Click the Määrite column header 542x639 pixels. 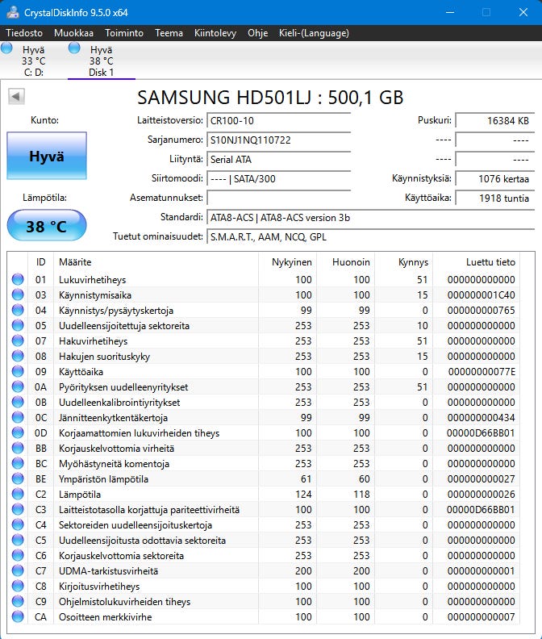pyautogui.click(x=75, y=262)
